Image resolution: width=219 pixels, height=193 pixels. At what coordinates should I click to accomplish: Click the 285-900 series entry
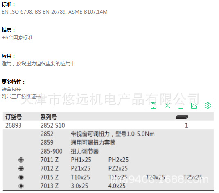coord(52,151)
